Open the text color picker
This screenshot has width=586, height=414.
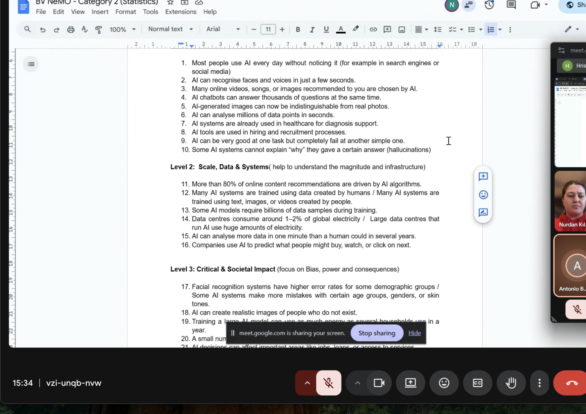341,30
